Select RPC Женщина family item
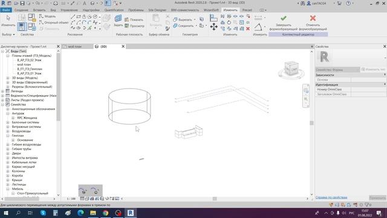 [27, 118]
